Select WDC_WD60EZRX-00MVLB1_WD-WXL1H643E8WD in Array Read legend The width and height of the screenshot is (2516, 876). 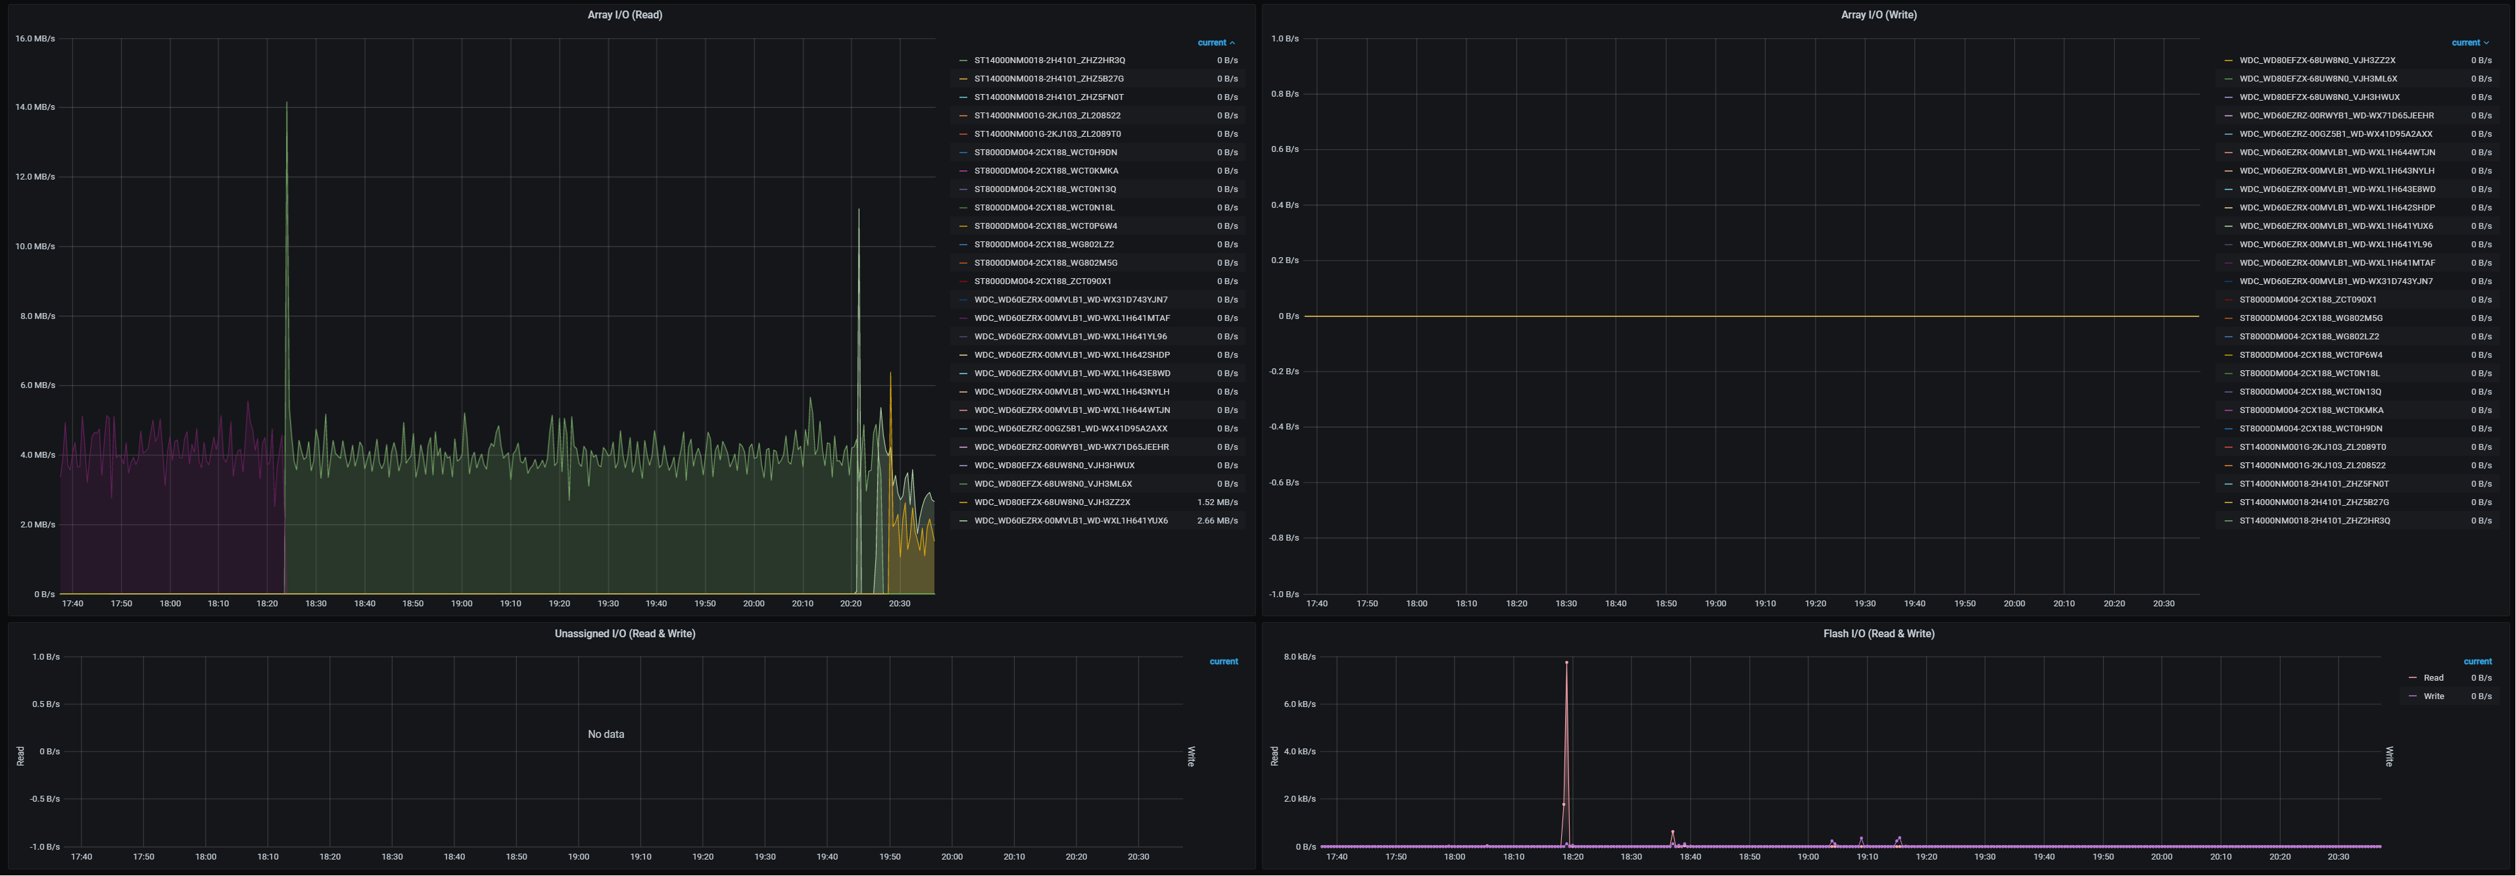click(x=1071, y=373)
